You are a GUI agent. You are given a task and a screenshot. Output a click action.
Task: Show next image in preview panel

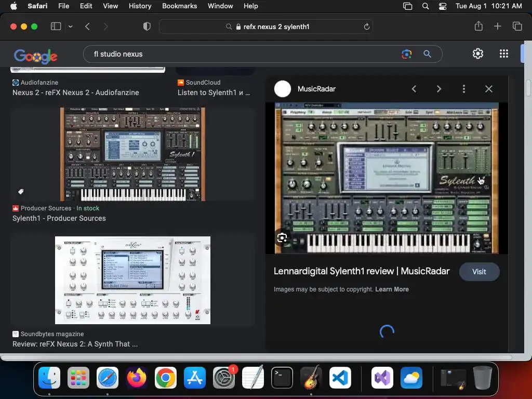click(438, 89)
